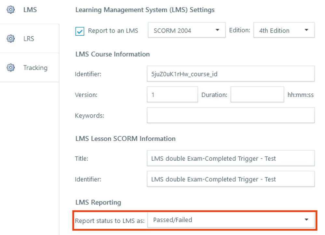Open the LMS settings tab
The image size is (325, 235).
[x=30, y=10]
